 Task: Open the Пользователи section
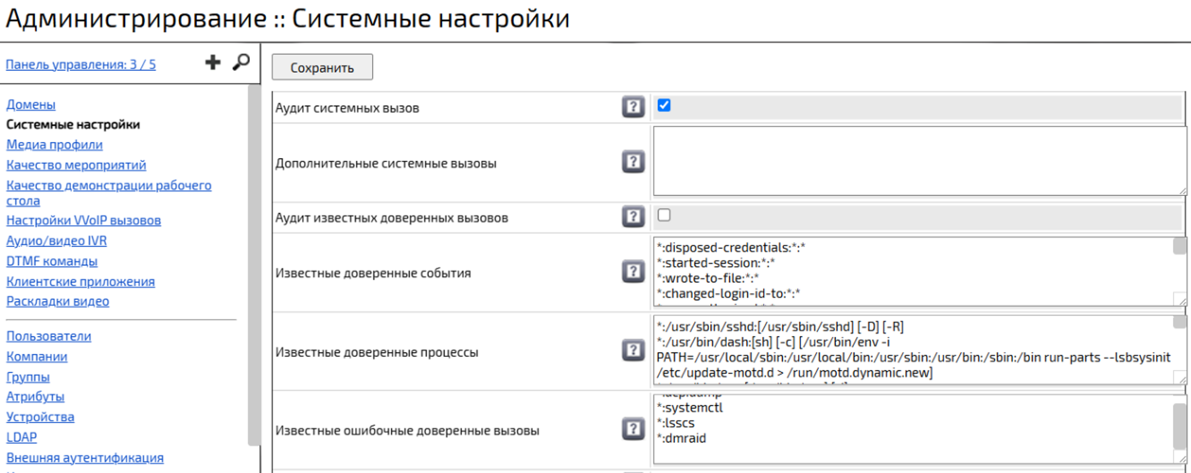coord(49,336)
